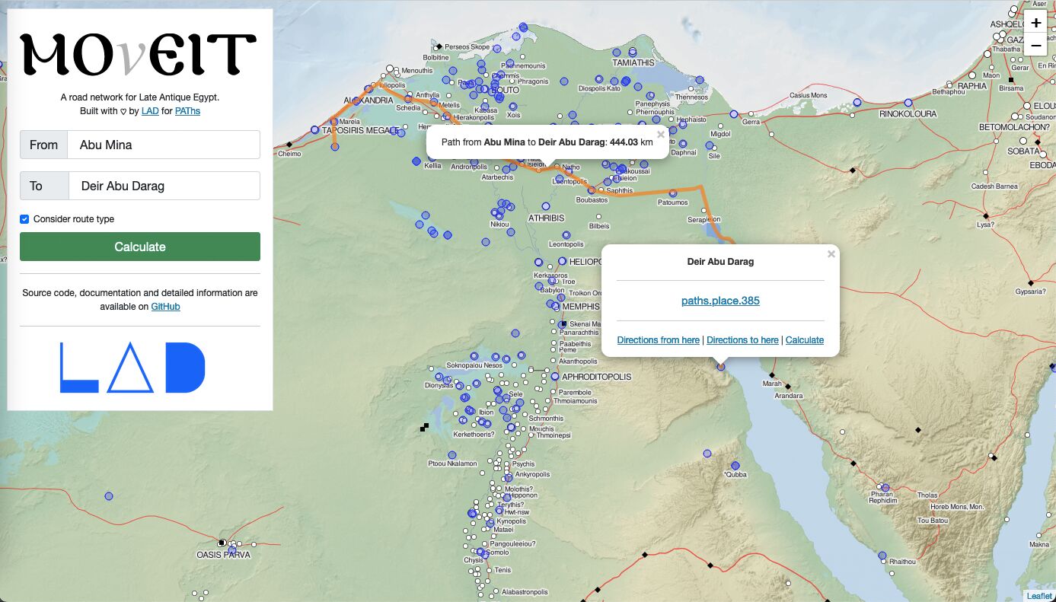Select Directions from here
The height and width of the screenshot is (602, 1056).
658,340
